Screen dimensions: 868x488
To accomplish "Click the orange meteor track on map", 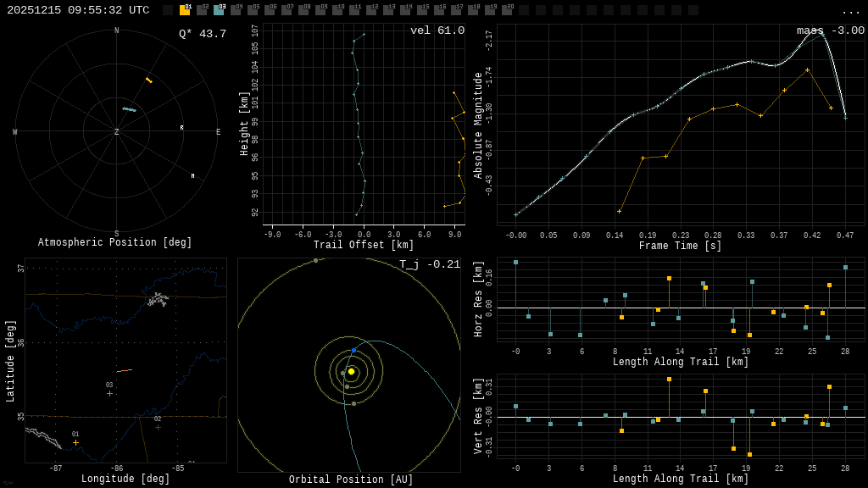I will pos(125,371).
